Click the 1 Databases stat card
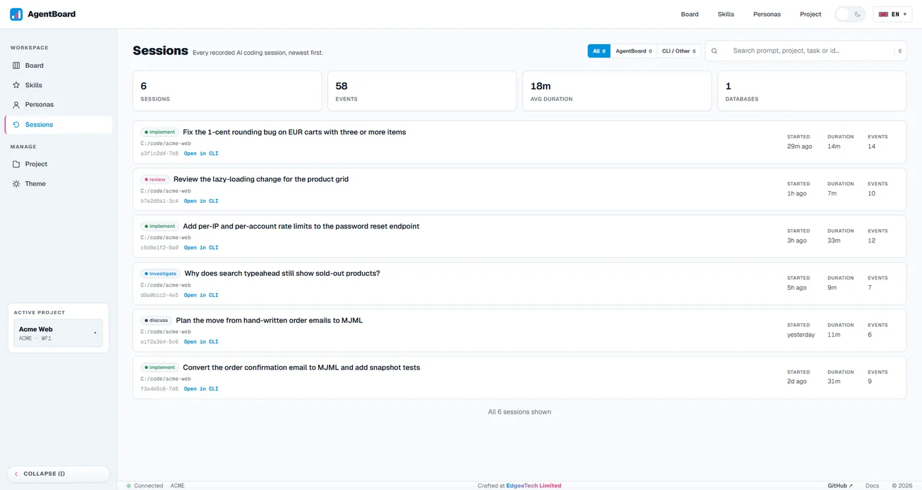Image resolution: width=922 pixels, height=490 pixels. pyautogui.click(x=812, y=91)
